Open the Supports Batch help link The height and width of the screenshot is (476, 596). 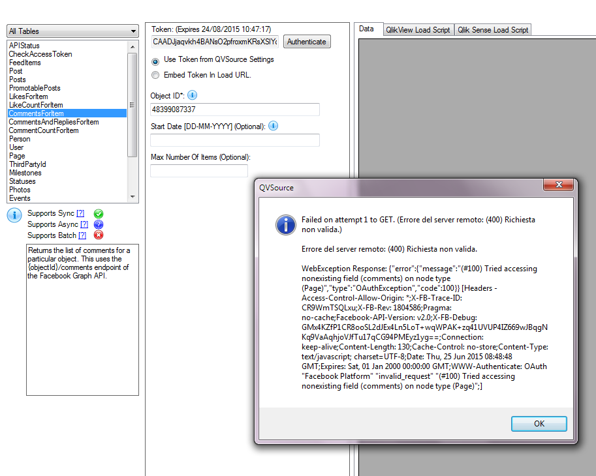point(82,235)
